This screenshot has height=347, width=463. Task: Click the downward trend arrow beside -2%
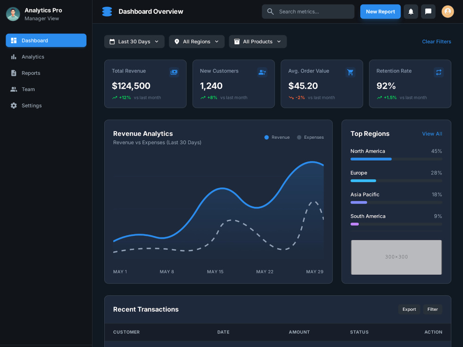click(291, 98)
